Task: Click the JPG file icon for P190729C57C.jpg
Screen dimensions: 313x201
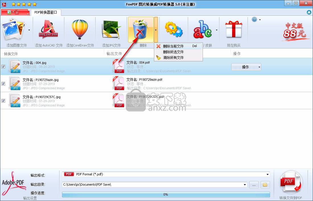Action: click(x=15, y=100)
